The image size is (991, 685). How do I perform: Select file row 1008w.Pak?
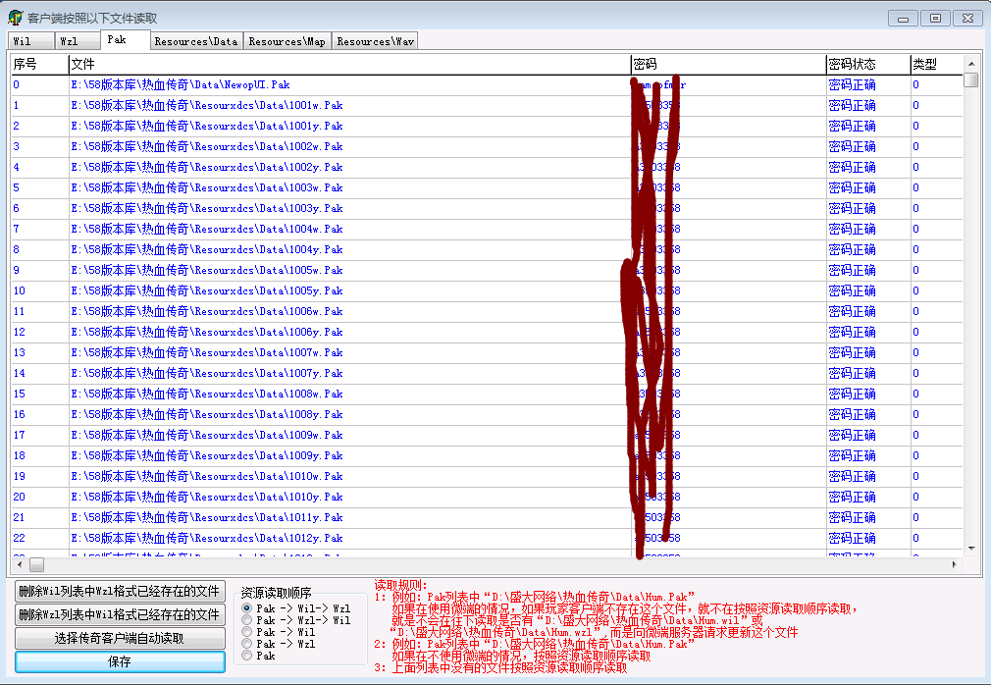487,394
